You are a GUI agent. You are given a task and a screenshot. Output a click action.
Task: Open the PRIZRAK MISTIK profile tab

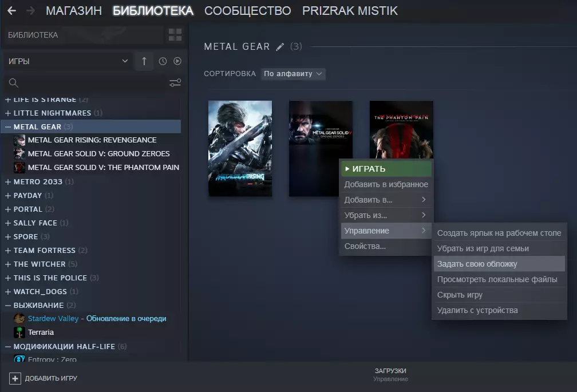350,11
